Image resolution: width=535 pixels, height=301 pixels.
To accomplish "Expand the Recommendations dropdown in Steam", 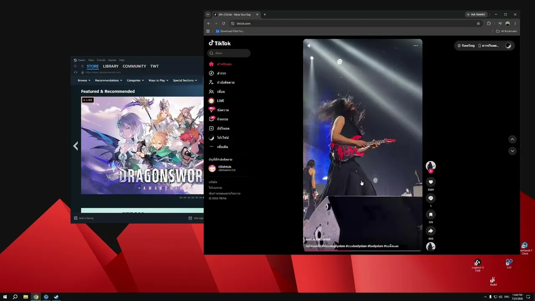I will tap(109, 80).
